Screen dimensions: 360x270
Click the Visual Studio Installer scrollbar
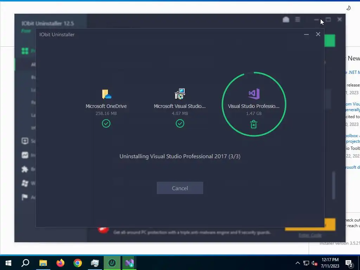coord(334,186)
